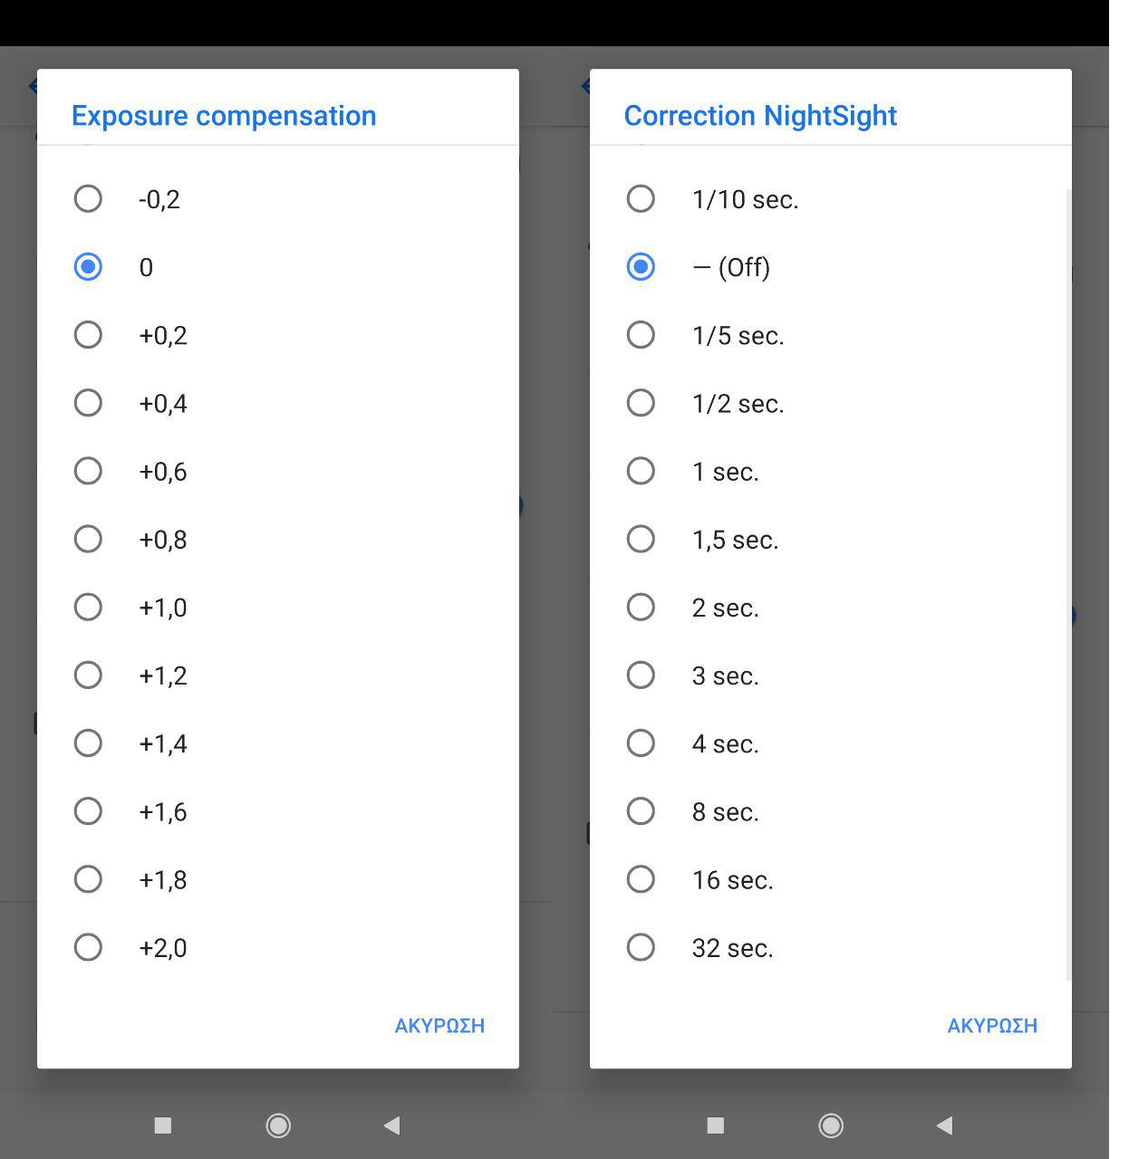
Task: Set exposure compensation to +1,0
Action: [88, 608]
